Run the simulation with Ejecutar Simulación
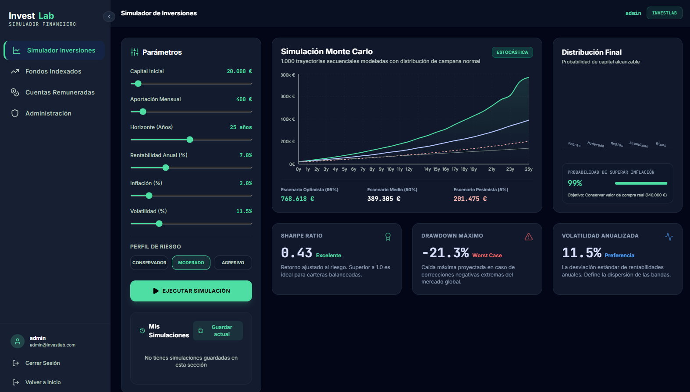Image resolution: width=690 pixels, height=392 pixels. (191, 291)
